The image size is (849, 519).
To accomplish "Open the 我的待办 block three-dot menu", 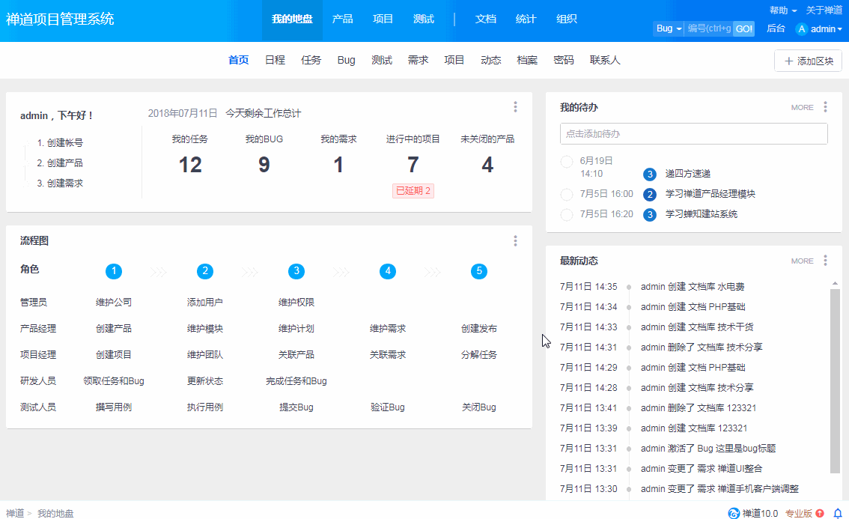I will point(825,107).
